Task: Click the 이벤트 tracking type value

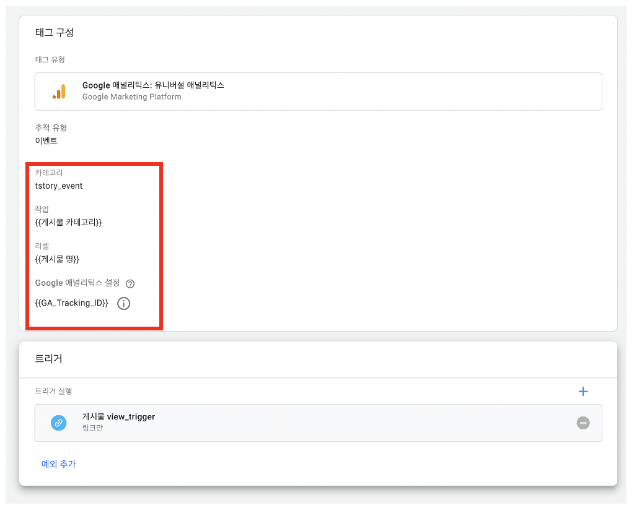Action: pyautogui.click(x=46, y=140)
